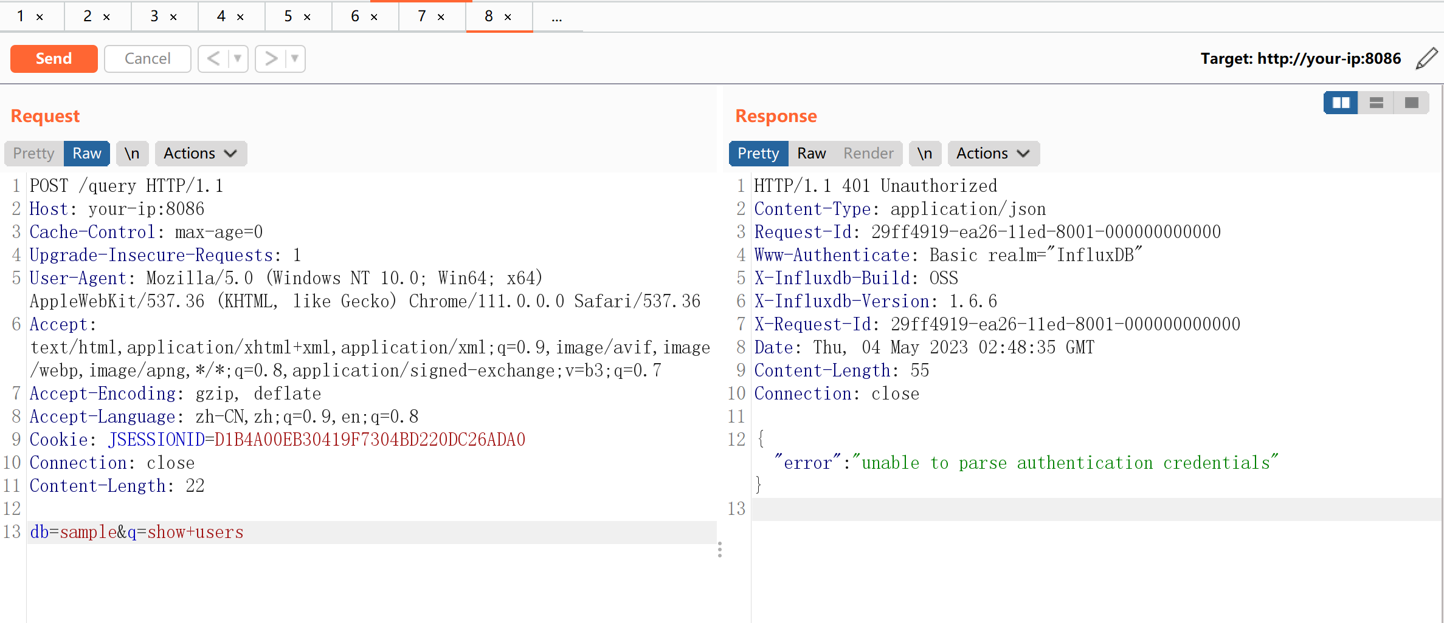Switch to Repeater tab 5

[x=288, y=16]
